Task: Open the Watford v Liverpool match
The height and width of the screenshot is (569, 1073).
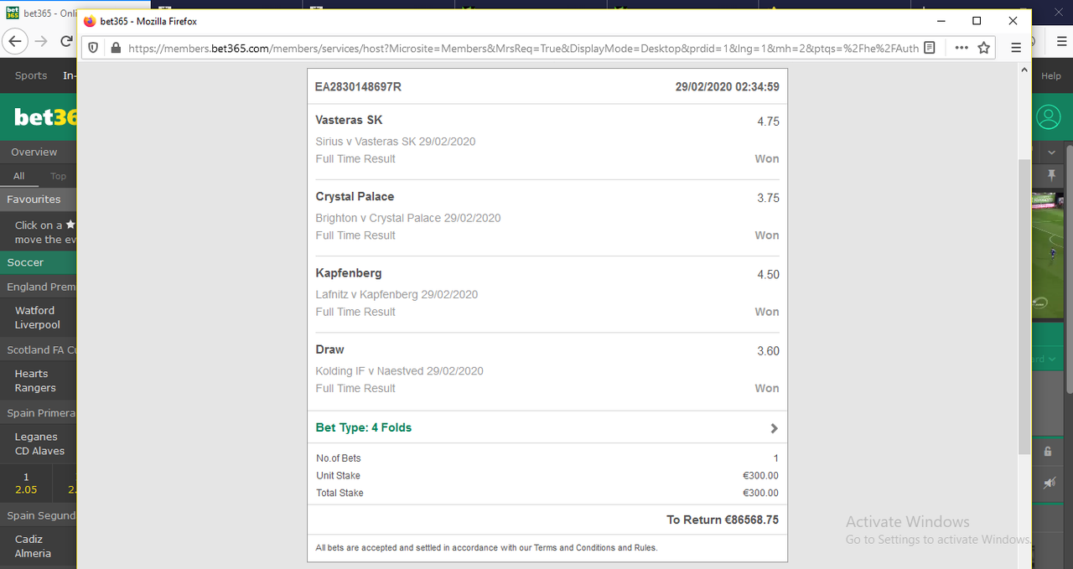Action: tap(38, 318)
